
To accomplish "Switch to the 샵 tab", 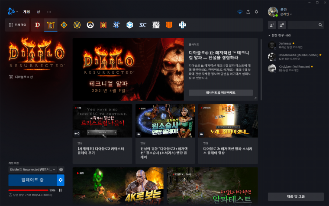I will 39,12.
